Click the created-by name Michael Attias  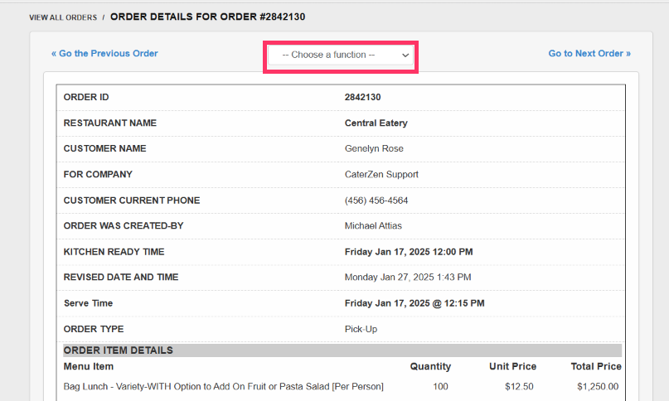[373, 225]
